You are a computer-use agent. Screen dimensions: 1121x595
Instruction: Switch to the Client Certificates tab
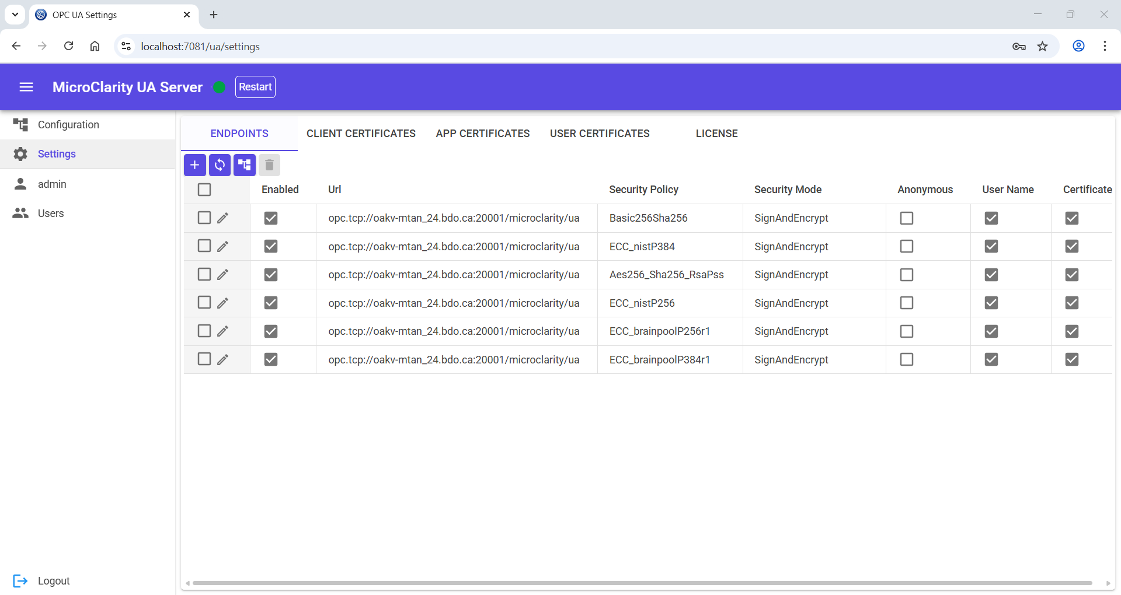tap(361, 134)
